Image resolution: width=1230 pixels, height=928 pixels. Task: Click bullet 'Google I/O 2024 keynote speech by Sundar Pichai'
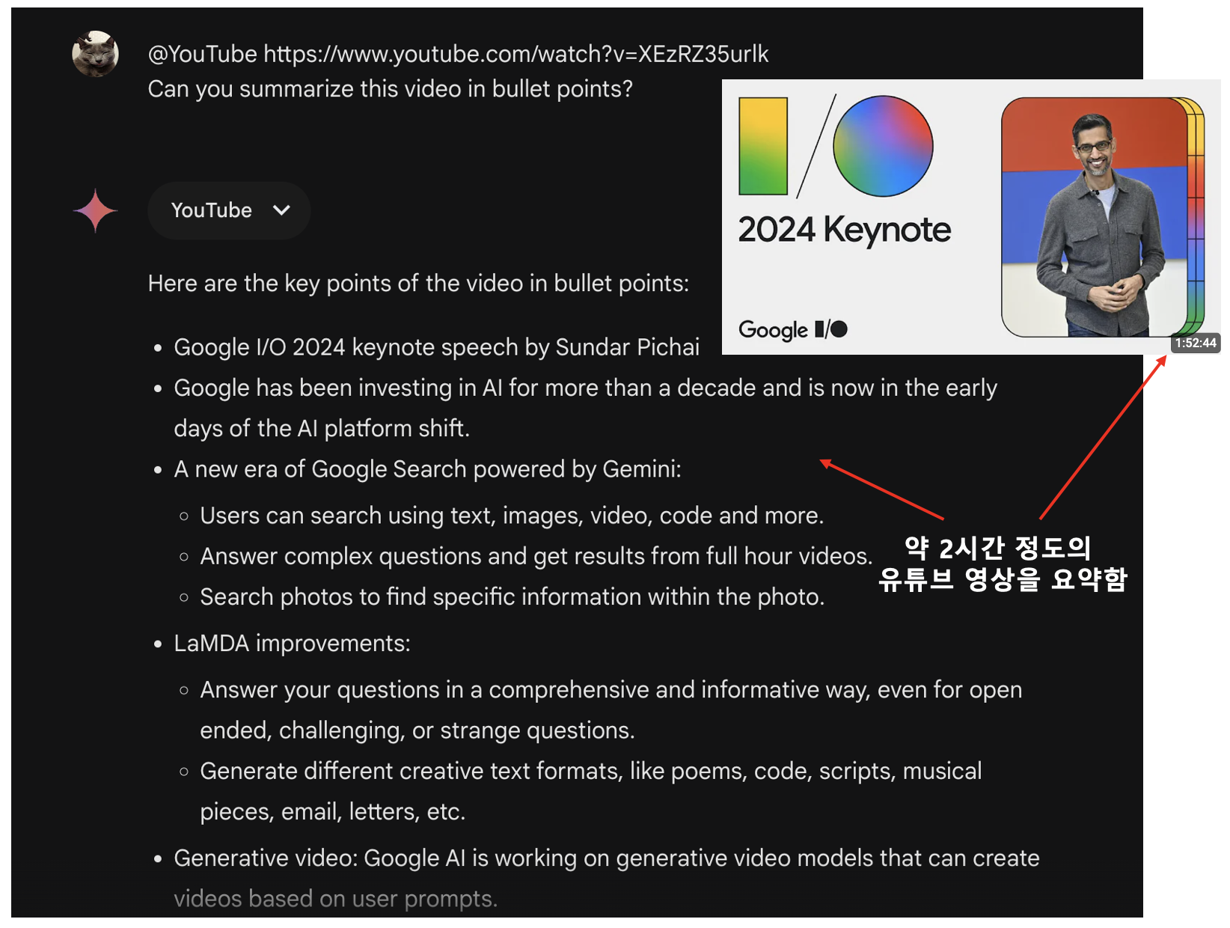pos(436,347)
